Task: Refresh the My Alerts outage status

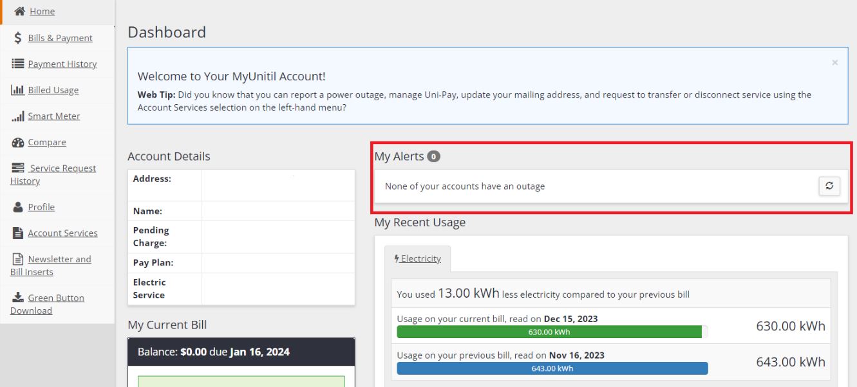Action: tap(829, 186)
